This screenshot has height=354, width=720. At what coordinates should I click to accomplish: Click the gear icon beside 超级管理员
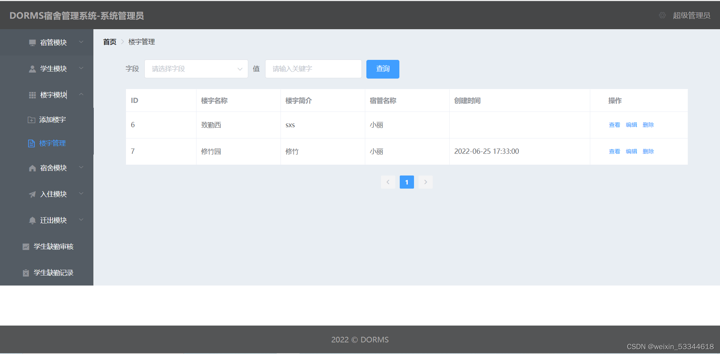(663, 15)
